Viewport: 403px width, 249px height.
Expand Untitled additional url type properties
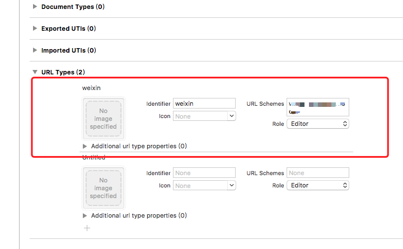[x=85, y=215]
